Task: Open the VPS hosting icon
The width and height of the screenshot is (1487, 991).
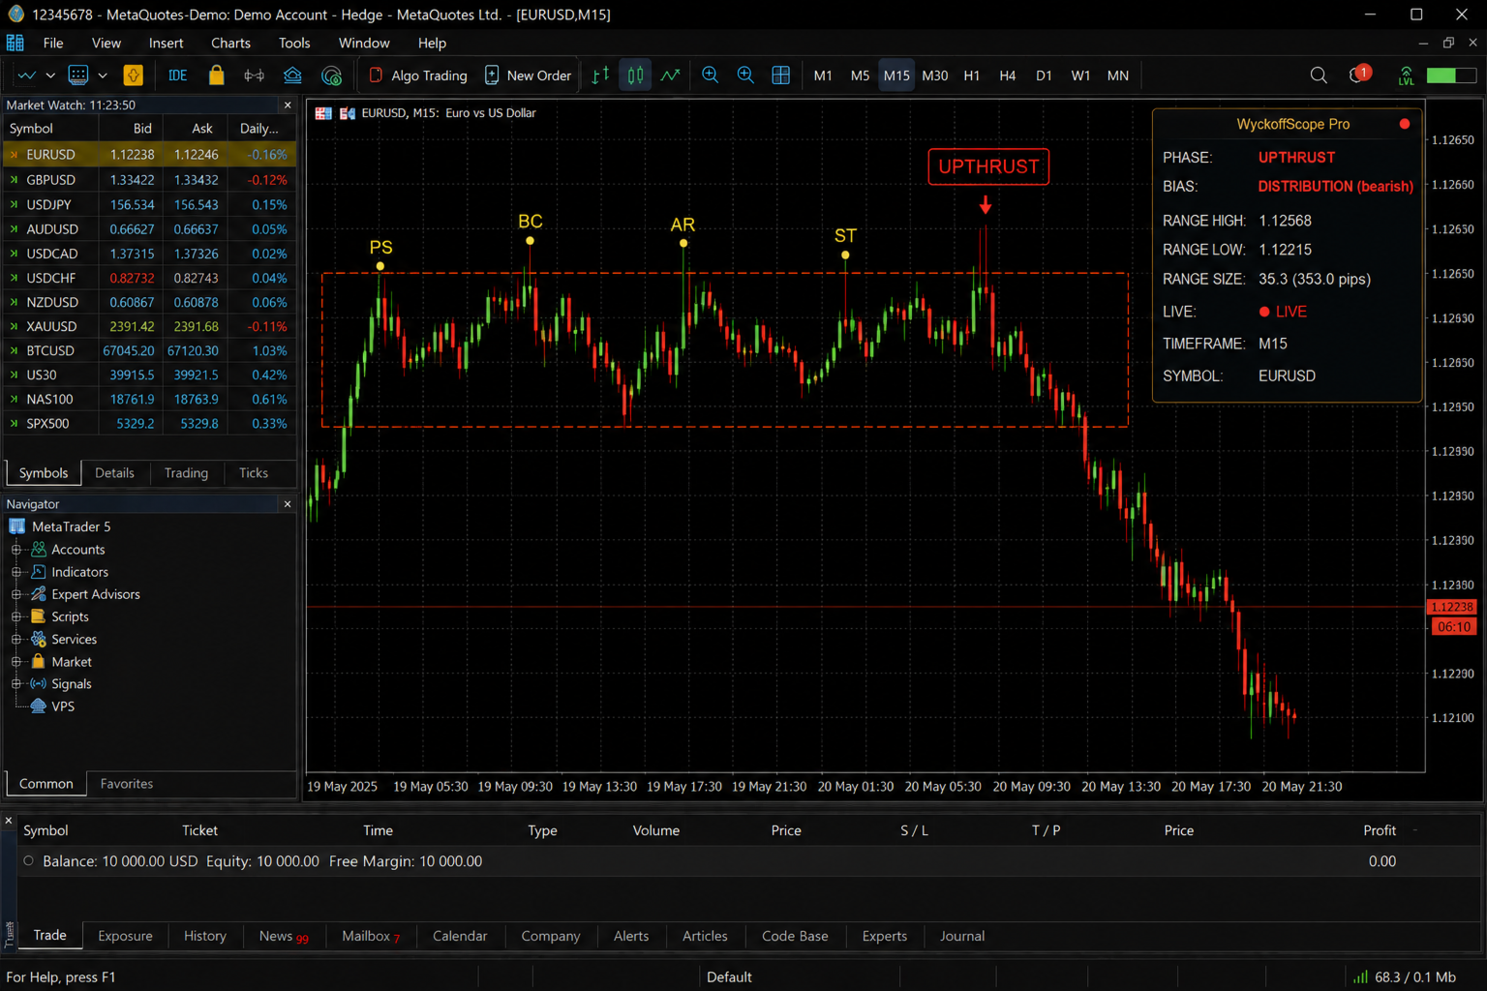Action: coord(292,75)
